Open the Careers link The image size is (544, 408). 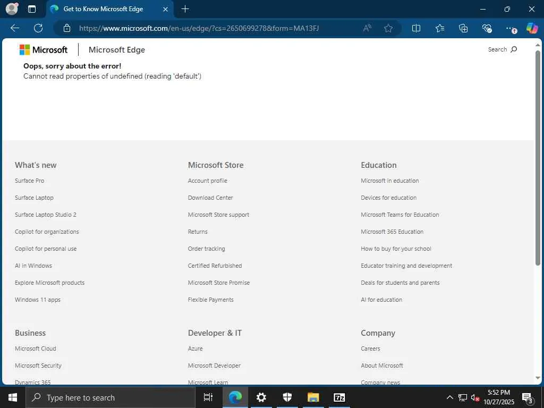370,348
